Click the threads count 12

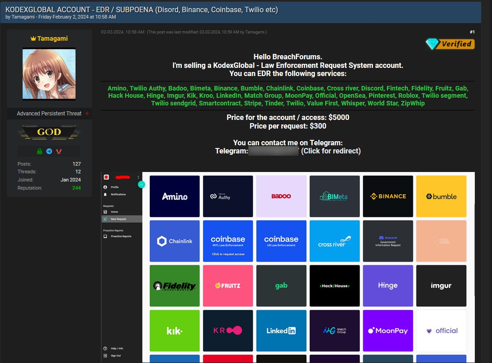pyautogui.click(x=78, y=172)
